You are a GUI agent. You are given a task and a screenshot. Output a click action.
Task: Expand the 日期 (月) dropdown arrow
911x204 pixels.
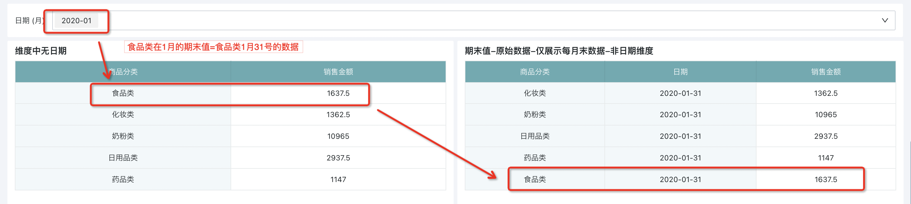tap(884, 20)
